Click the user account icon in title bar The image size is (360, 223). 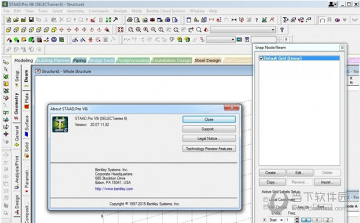tap(332, 4)
